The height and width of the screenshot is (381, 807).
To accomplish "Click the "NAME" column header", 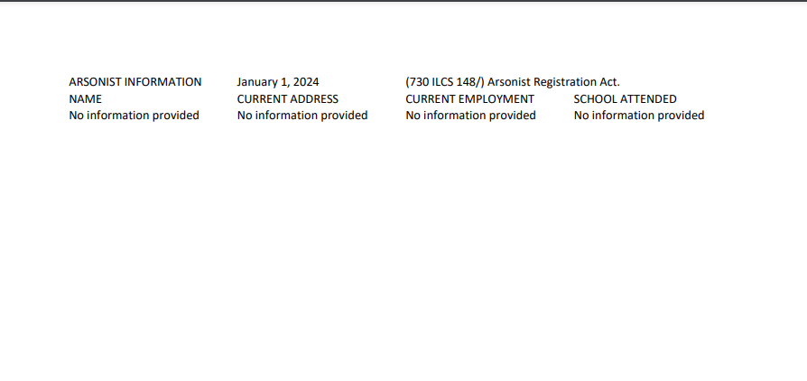I will click(86, 99).
